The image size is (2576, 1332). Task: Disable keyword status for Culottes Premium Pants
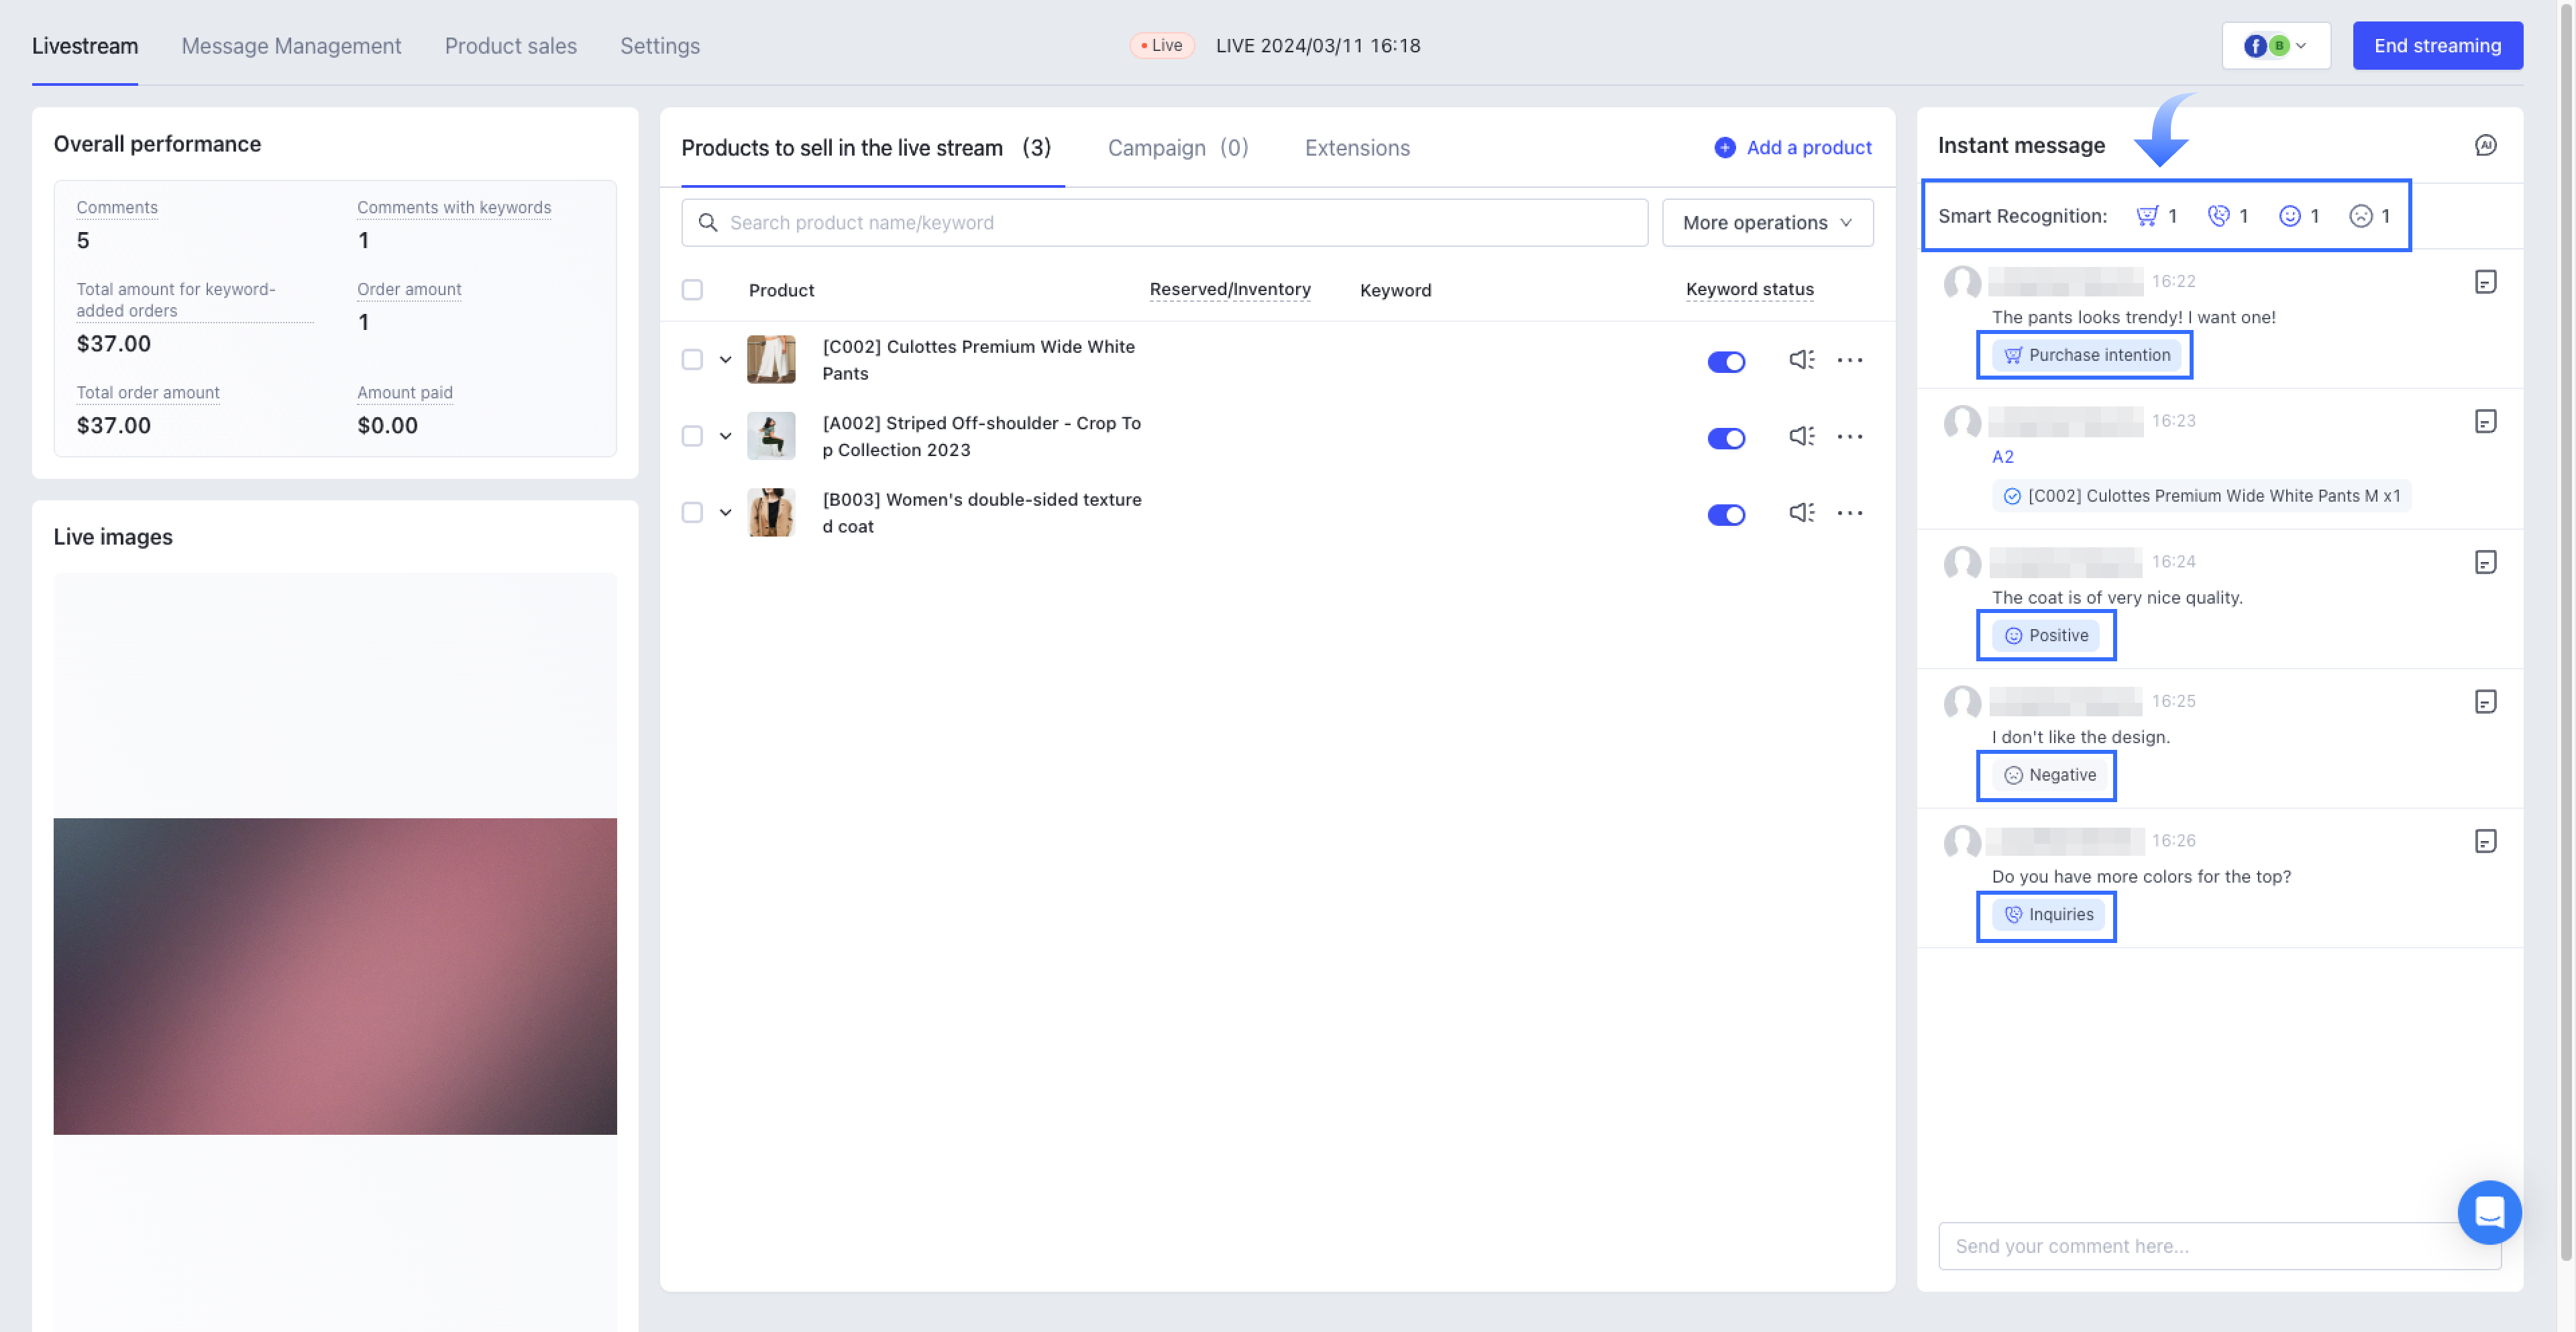[1726, 362]
